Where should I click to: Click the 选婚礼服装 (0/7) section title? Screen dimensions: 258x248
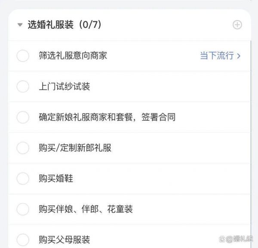[64, 24]
